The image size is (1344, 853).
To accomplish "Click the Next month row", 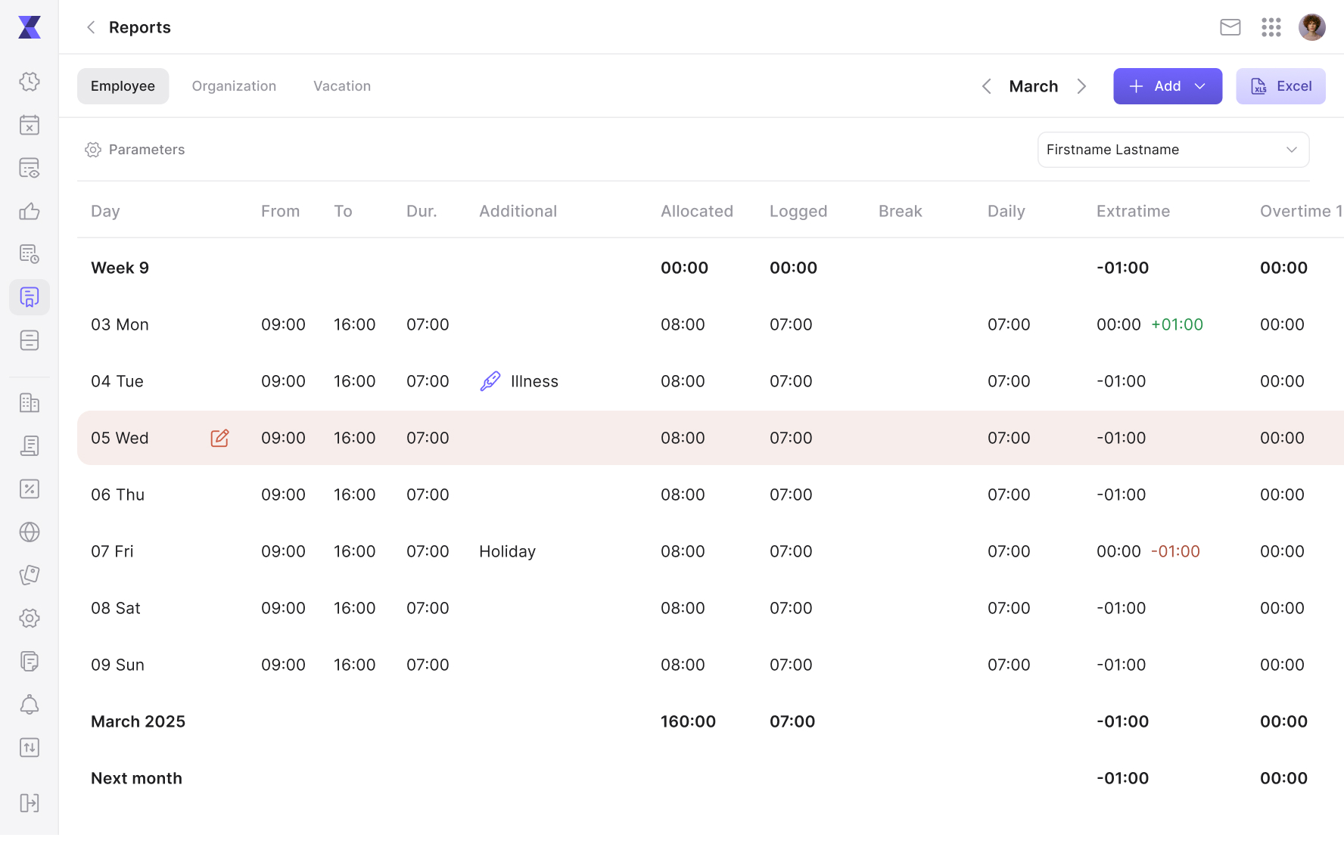I will tap(711, 778).
